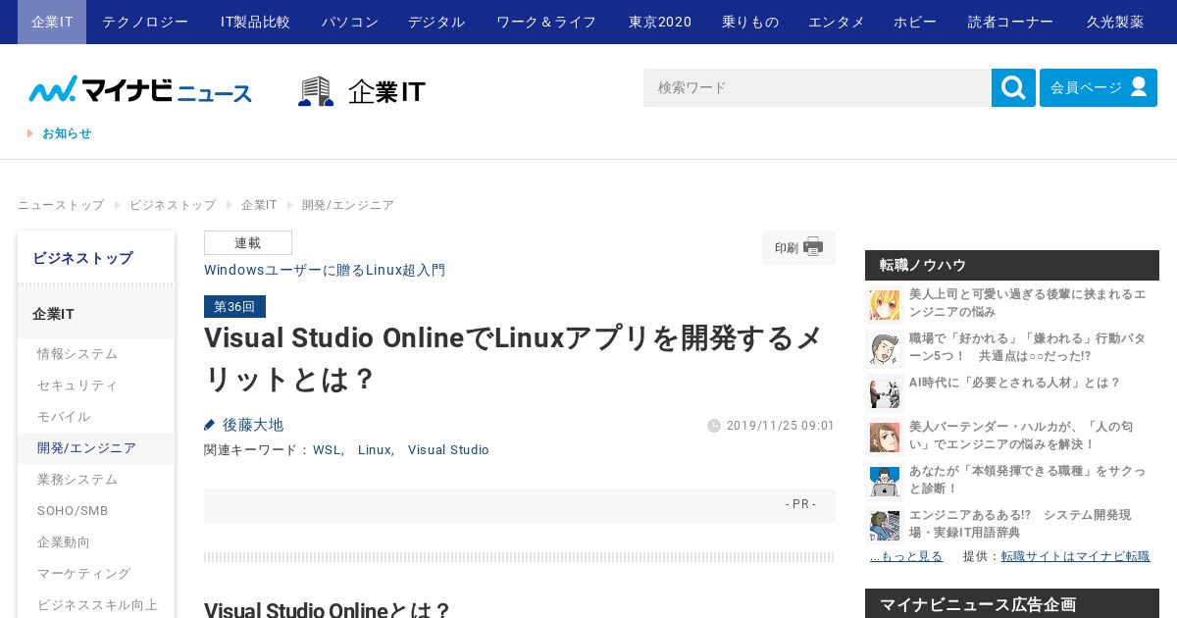
Task: Open エンジニアあるある IT用語辞典 link
Action: pyautogui.click(x=1020, y=524)
